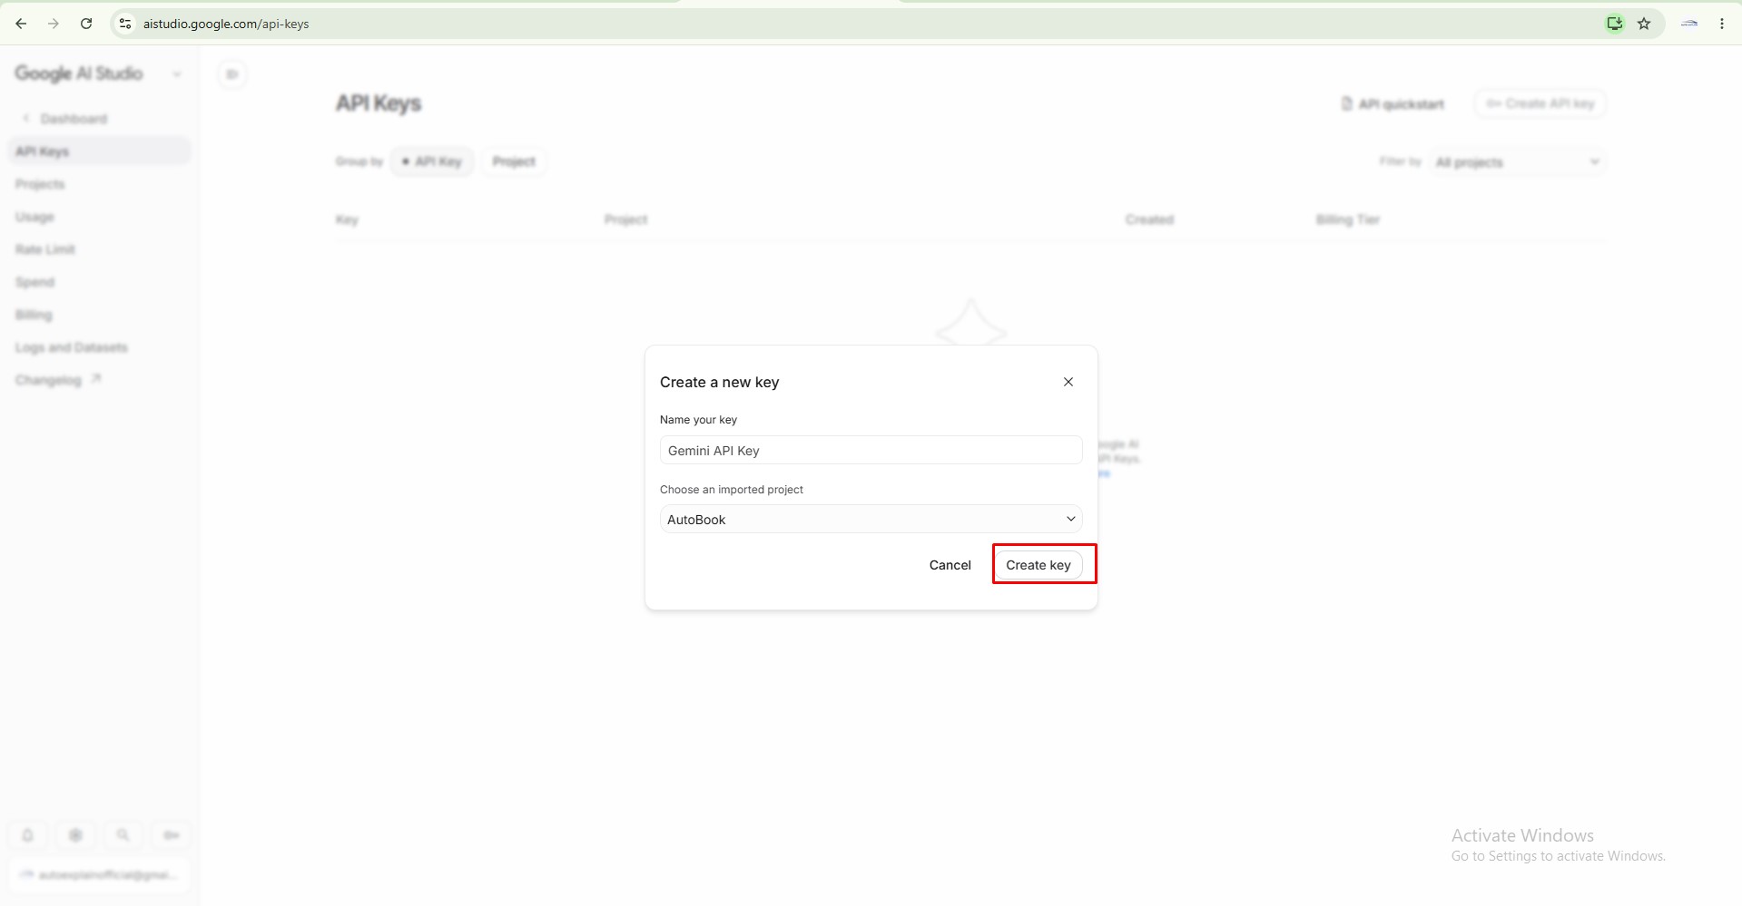The width and height of the screenshot is (1742, 906).
Task: Open Billing in the sidebar
Action: 34,315
